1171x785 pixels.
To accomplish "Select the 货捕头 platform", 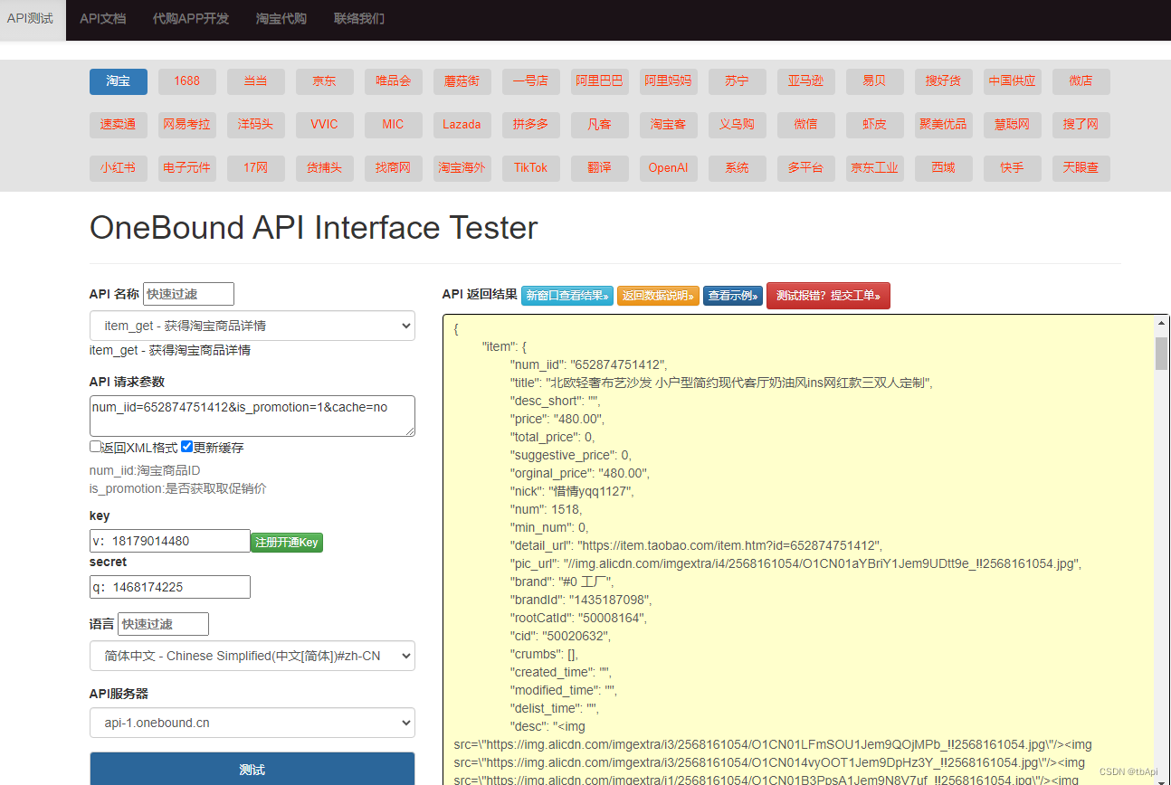I will tap(325, 168).
